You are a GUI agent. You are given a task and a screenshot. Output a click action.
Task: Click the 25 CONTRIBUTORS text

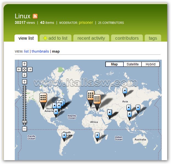coord(111,23)
